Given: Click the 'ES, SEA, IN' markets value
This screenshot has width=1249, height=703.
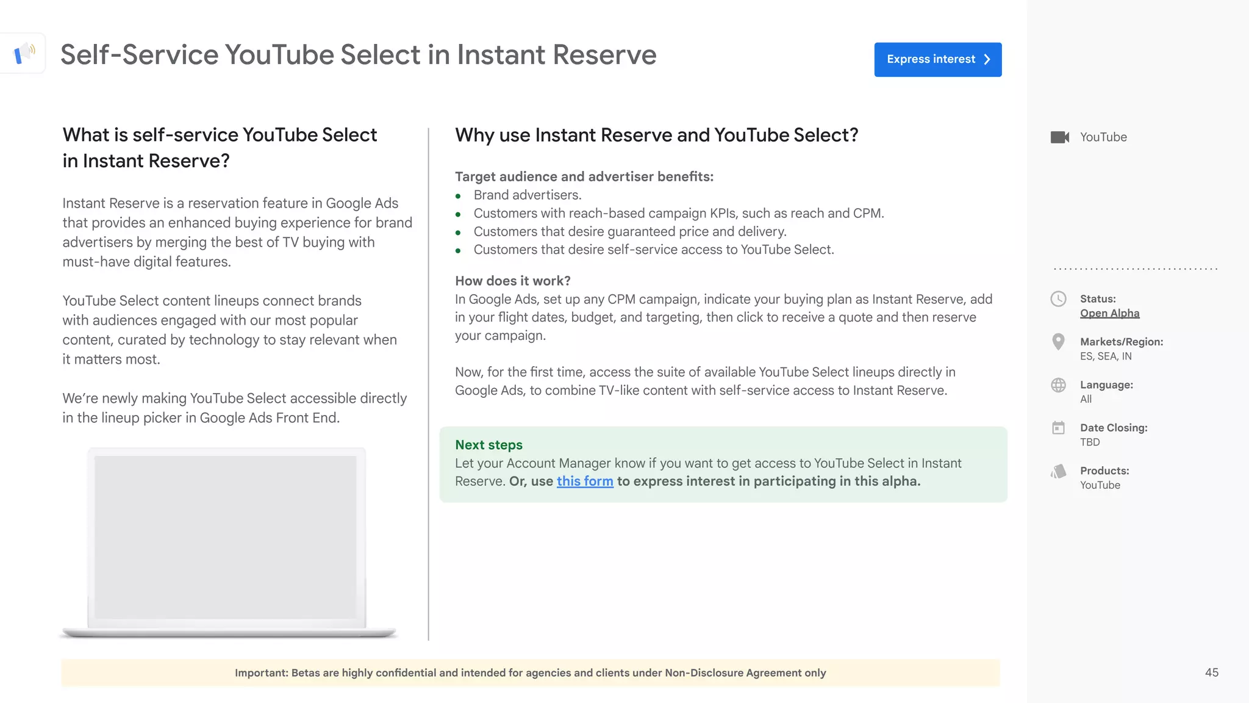Looking at the screenshot, I should tap(1105, 356).
